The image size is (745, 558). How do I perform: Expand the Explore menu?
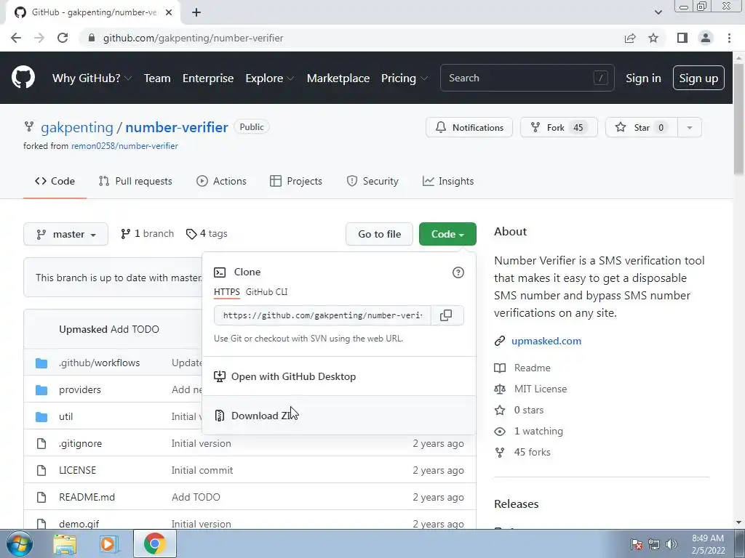click(x=269, y=78)
